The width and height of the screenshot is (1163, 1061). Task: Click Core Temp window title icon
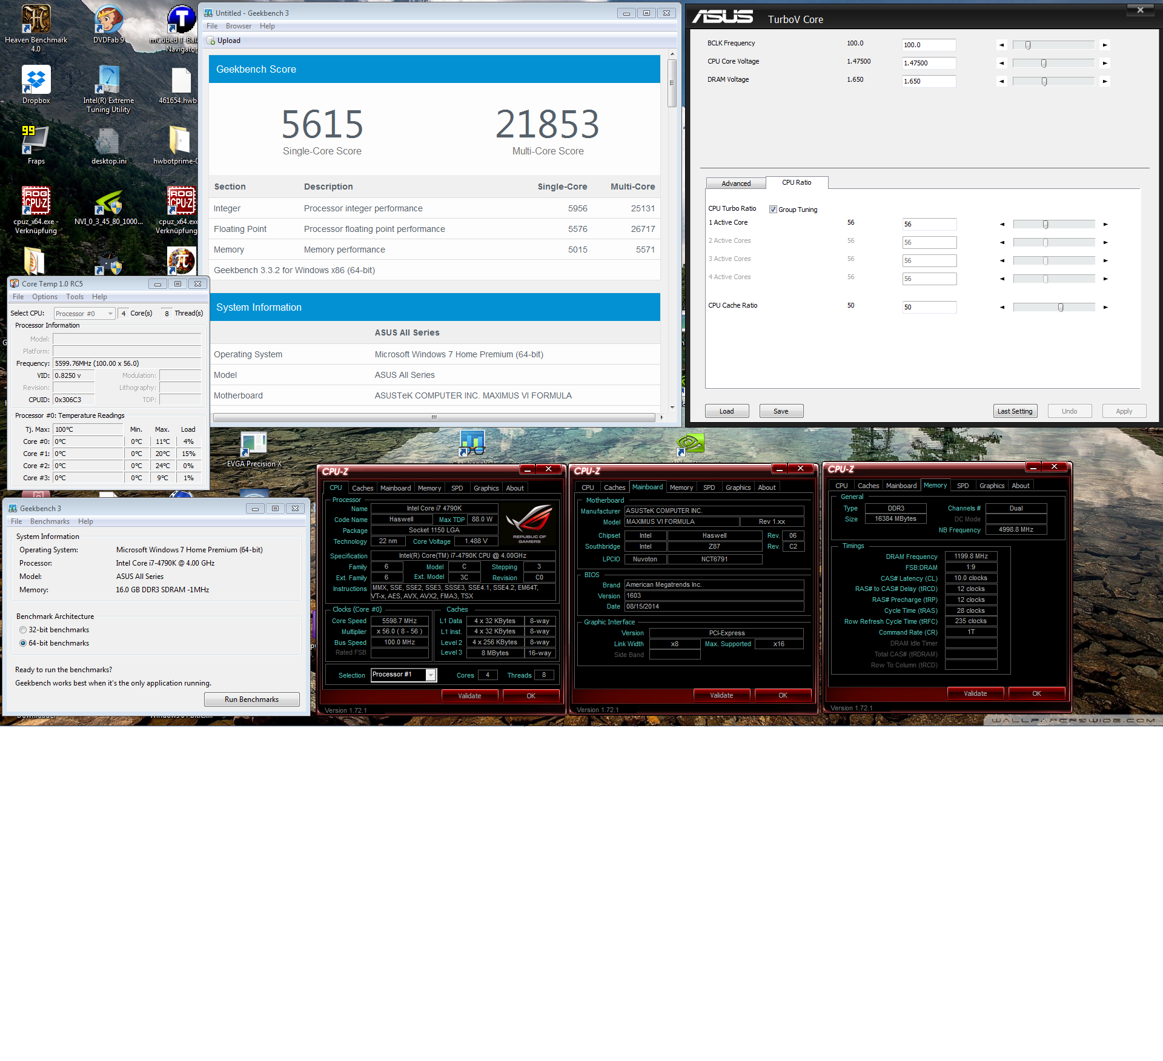pos(15,283)
